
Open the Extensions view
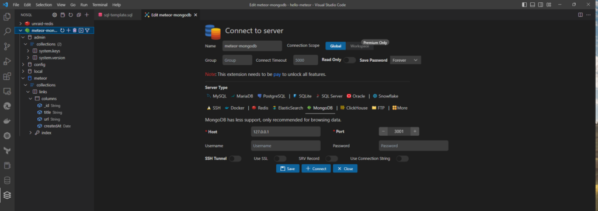(x=7, y=76)
